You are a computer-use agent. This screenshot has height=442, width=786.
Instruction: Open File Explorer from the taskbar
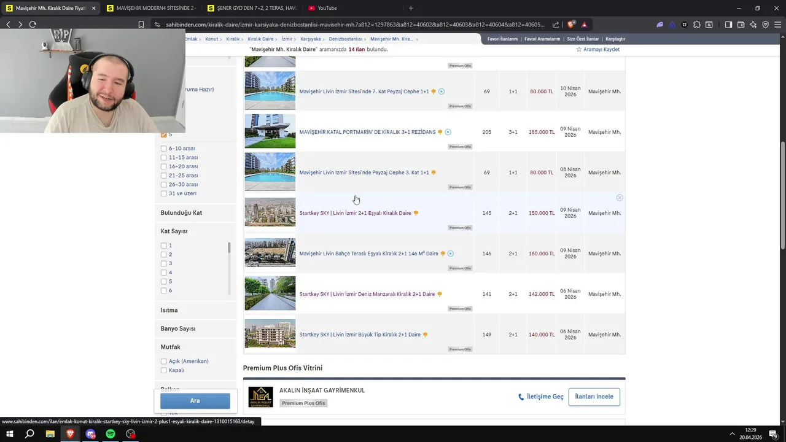click(x=50, y=434)
